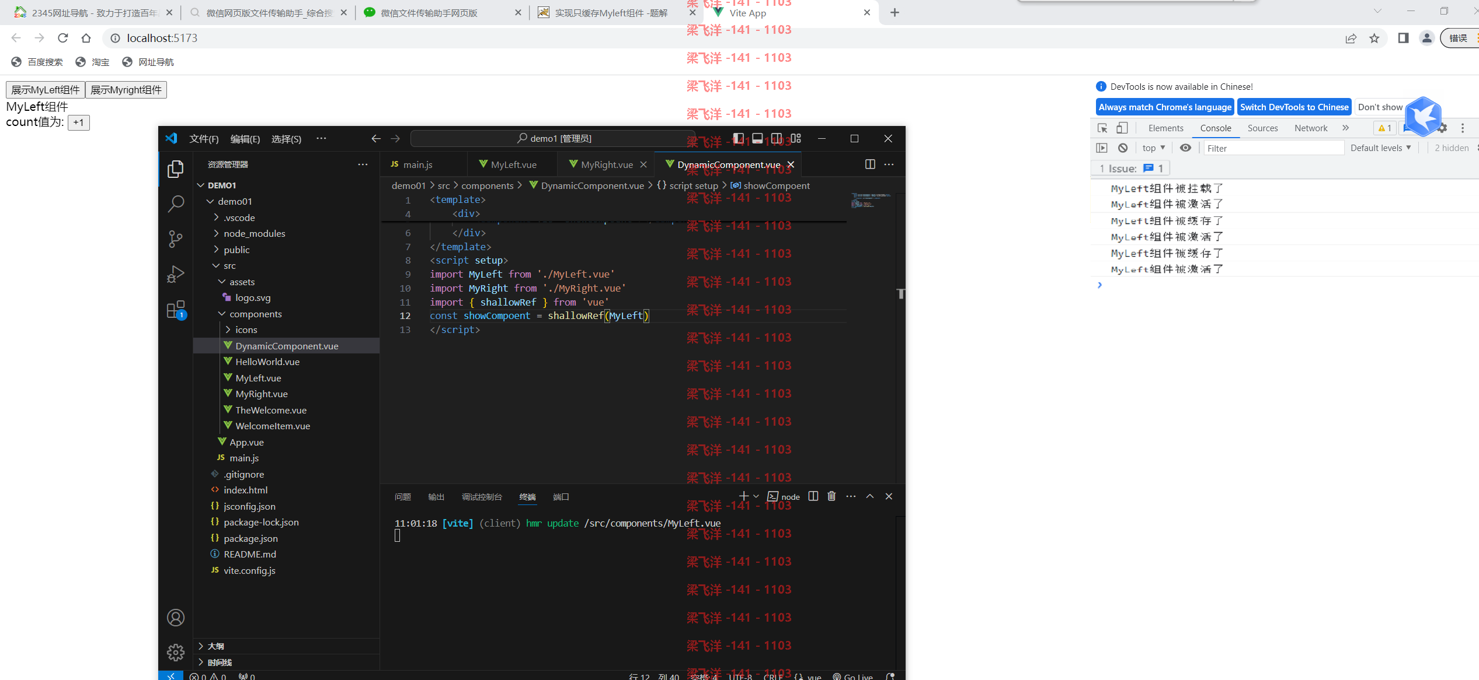Click the +1 count button

click(x=79, y=122)
